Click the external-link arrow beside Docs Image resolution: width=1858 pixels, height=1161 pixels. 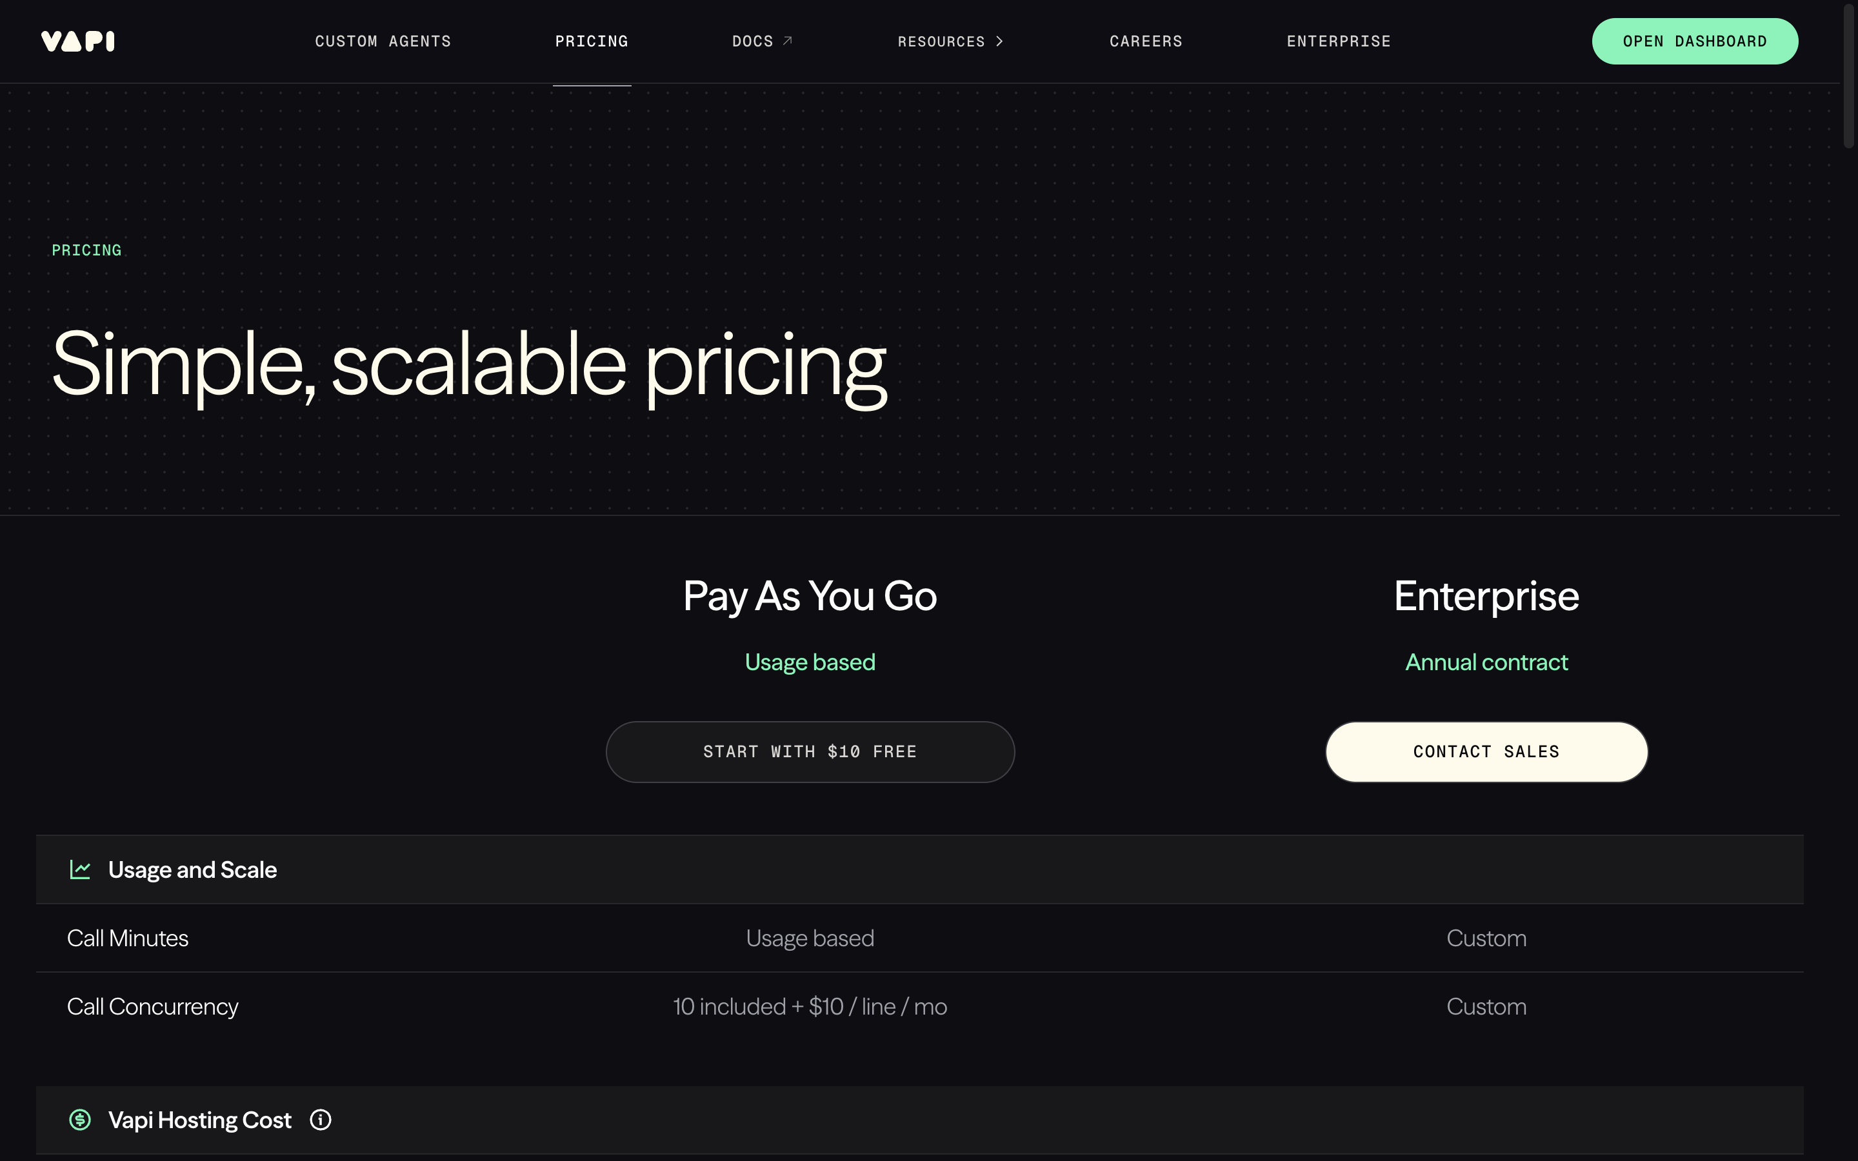788,40
